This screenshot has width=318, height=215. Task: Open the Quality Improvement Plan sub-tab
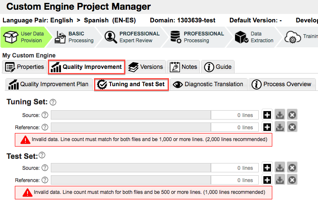pos(49,84)
